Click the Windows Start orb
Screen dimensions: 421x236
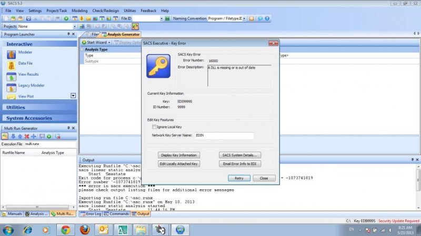point(8,230)
